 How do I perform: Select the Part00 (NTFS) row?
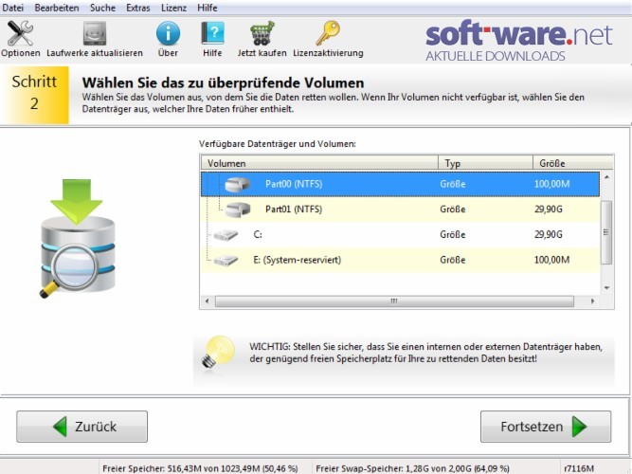(x=400, y=184)
